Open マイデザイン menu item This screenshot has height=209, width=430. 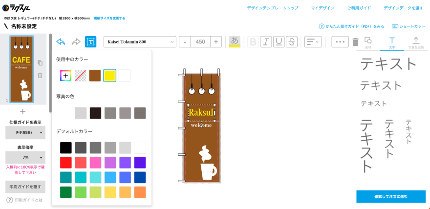(323, 8)
